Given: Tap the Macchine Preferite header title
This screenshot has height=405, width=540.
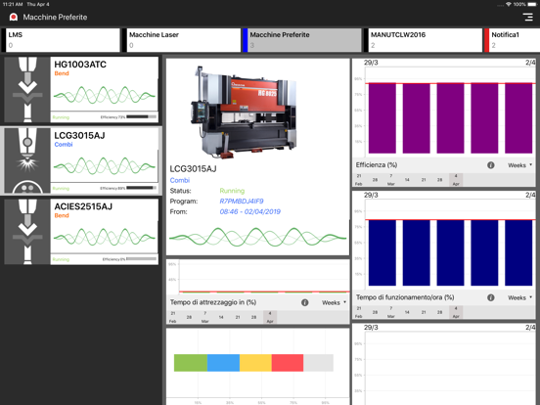Looking at the screenshot, I should (x=55, y=18).
